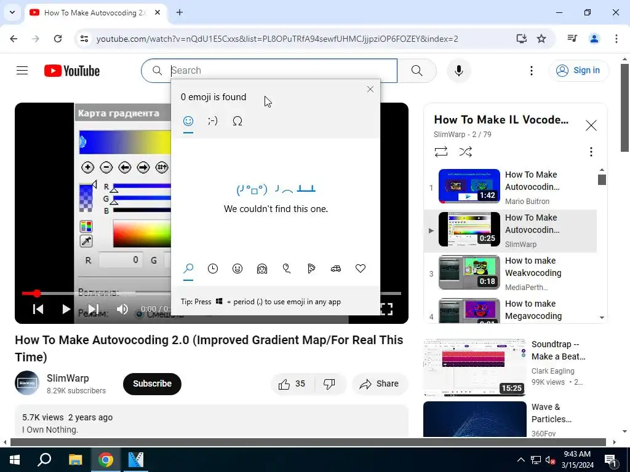Open playlist options three-dot menu
The image size is (630, 472).
591,152
